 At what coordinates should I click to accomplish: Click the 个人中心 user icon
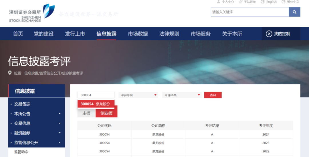(x=218, y=2)
